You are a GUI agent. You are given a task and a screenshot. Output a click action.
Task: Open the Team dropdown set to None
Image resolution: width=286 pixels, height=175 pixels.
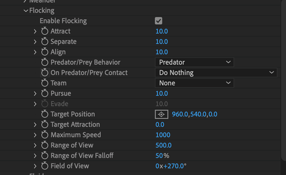(194, 83)
